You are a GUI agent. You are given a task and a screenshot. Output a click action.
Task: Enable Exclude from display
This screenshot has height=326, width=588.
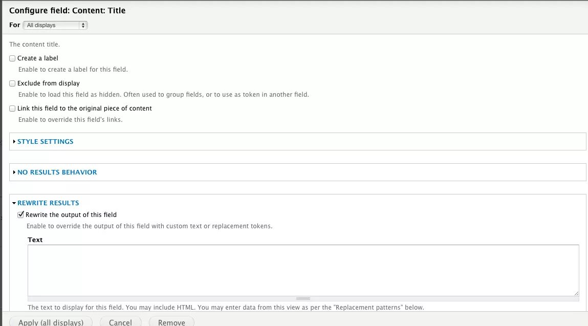[x=12, y=83]
